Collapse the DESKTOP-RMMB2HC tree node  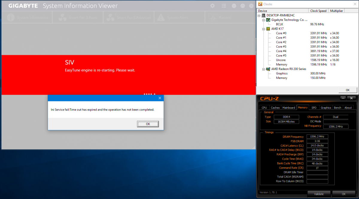(x=259, y=15)
